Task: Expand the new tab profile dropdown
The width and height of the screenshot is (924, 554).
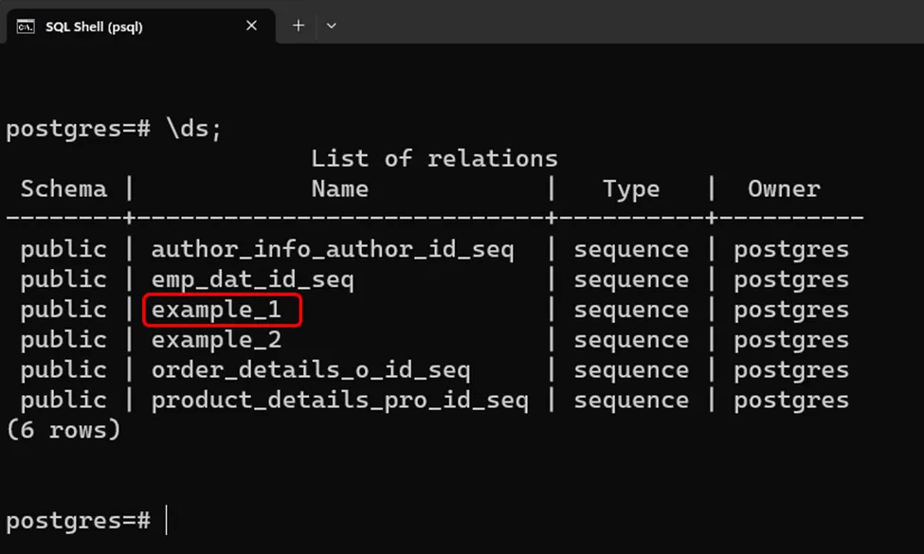Action: [331, 26]
